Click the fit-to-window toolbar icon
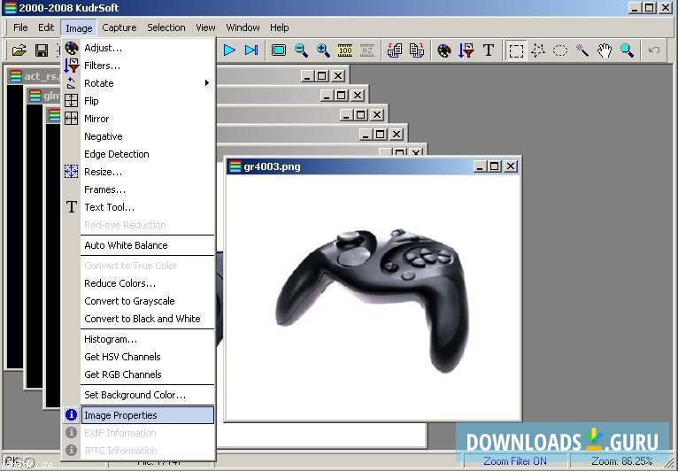 [279, 50]
